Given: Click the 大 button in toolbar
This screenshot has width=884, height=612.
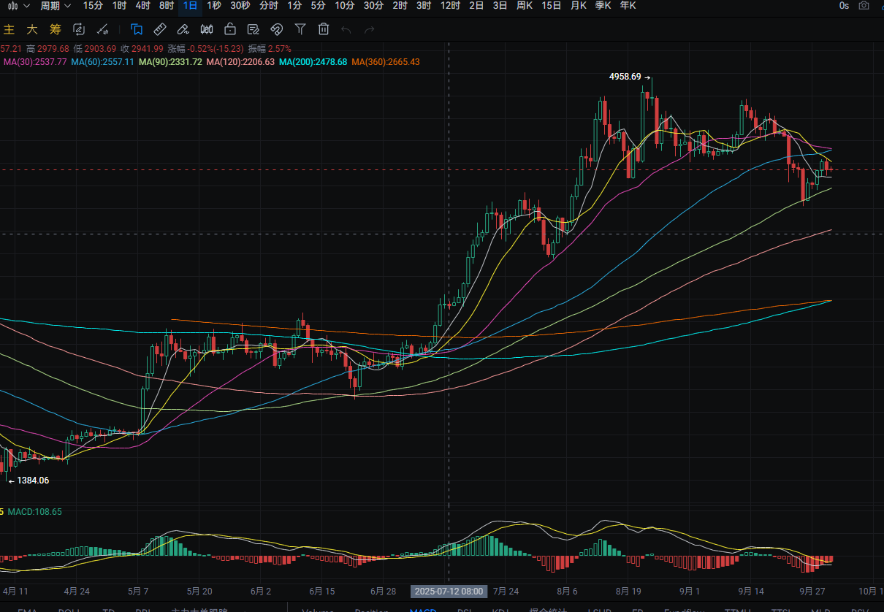Looking at the screenshot, I should [x=32, y=29].
